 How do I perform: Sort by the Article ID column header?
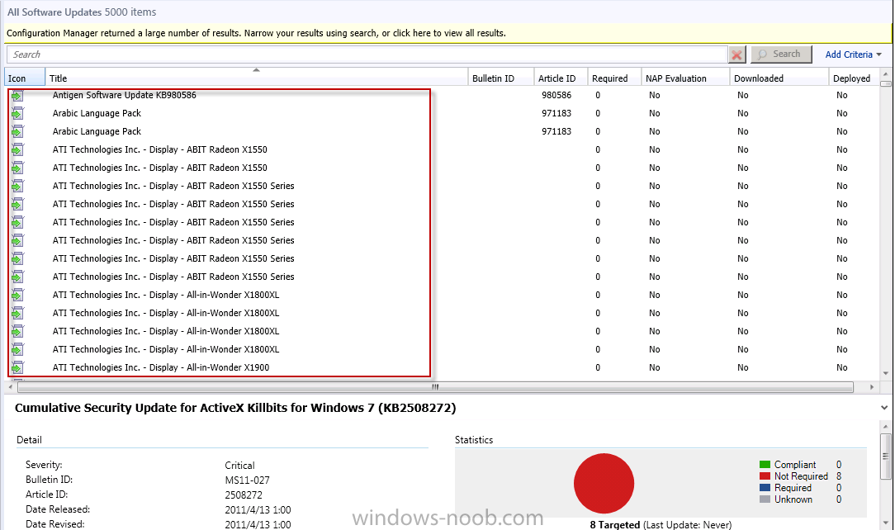pos(561,78)
